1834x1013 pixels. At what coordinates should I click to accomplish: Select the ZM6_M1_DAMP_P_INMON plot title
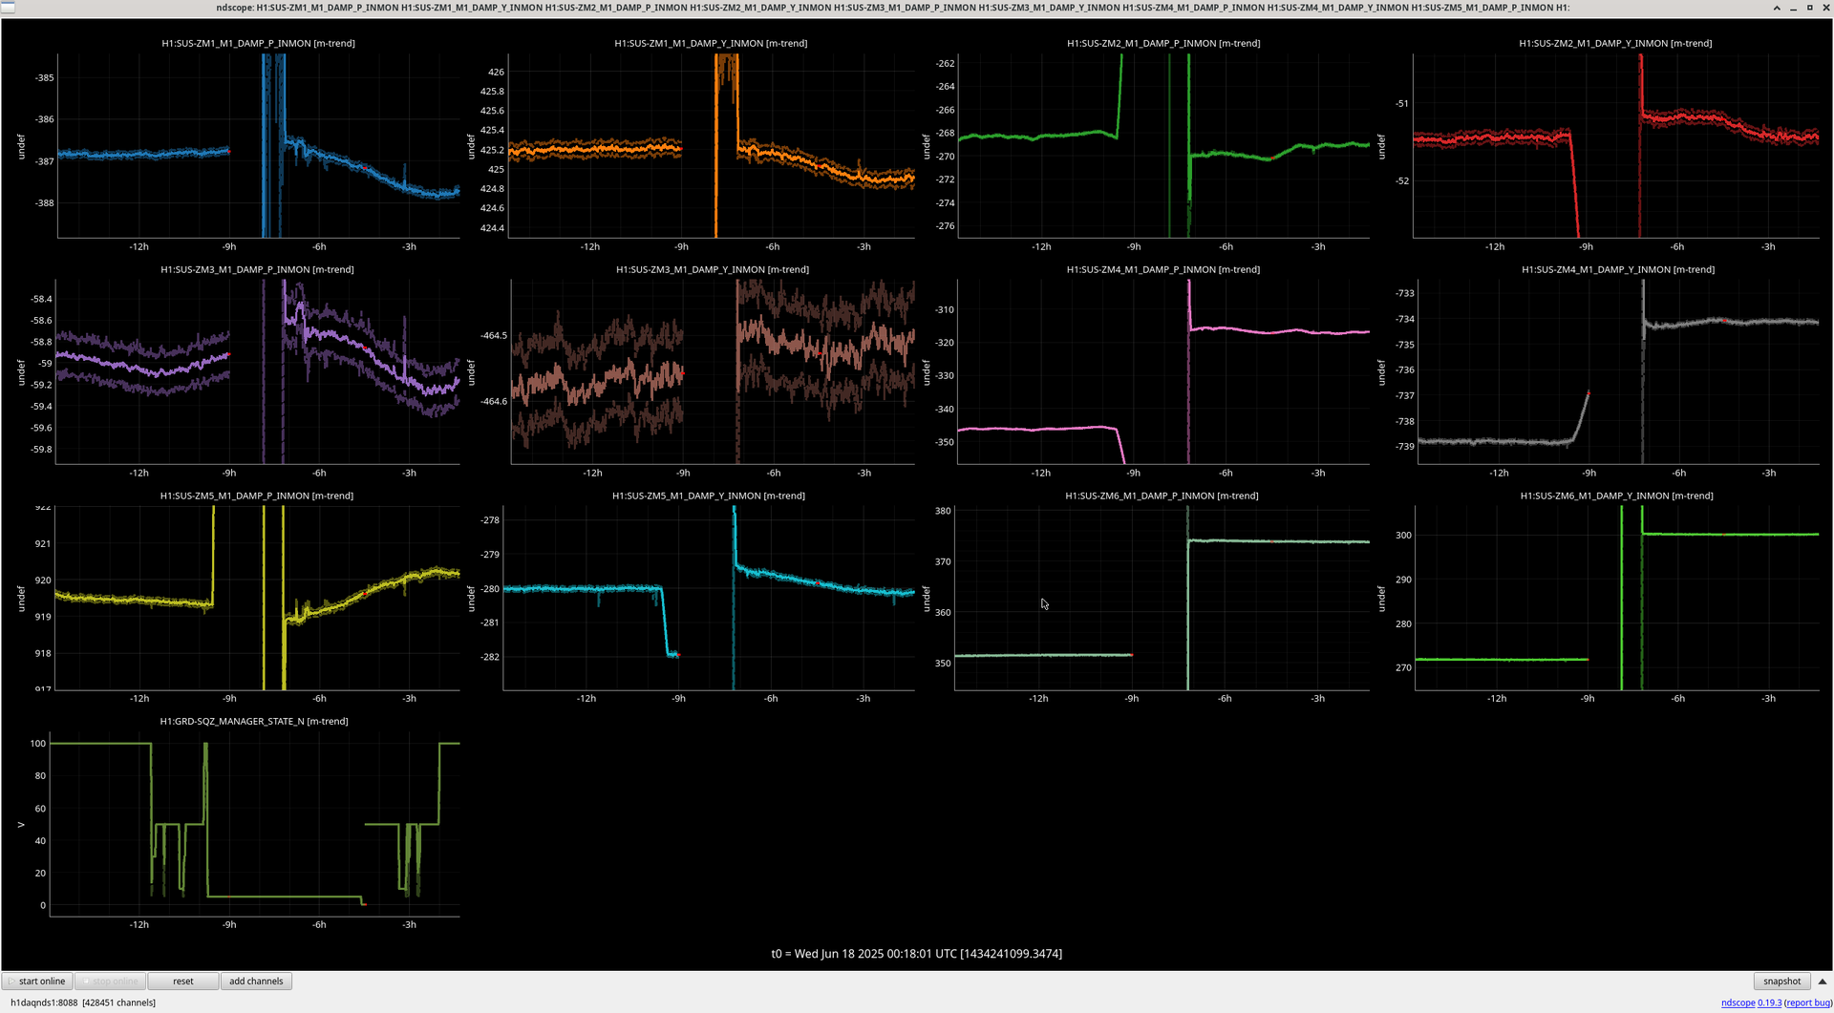[1162, 496]
